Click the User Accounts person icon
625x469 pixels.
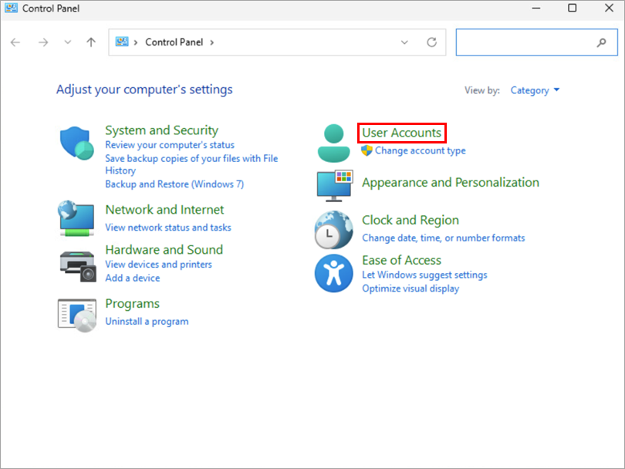pyautogui.click(x=334, y=143)
